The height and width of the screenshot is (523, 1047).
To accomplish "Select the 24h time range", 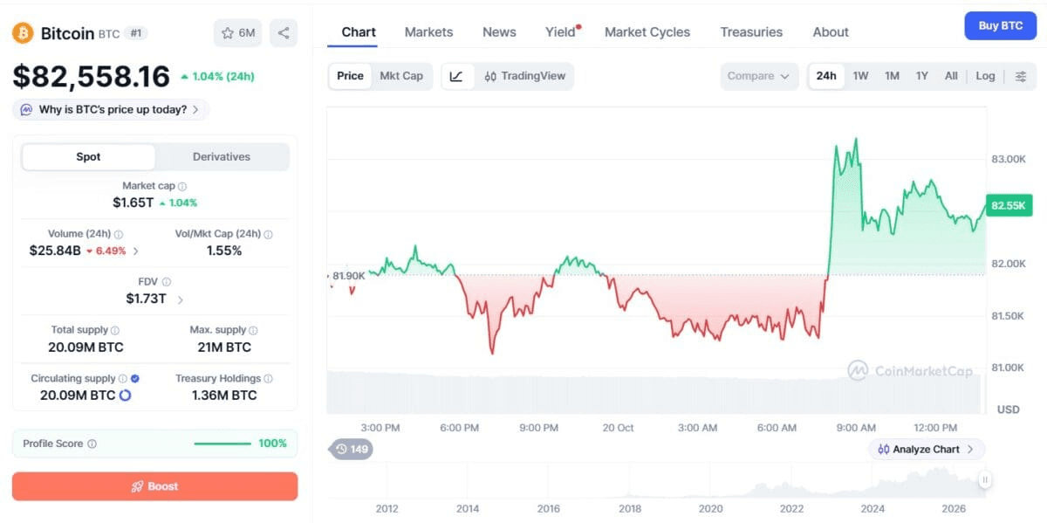I will (x=826, y=76).
